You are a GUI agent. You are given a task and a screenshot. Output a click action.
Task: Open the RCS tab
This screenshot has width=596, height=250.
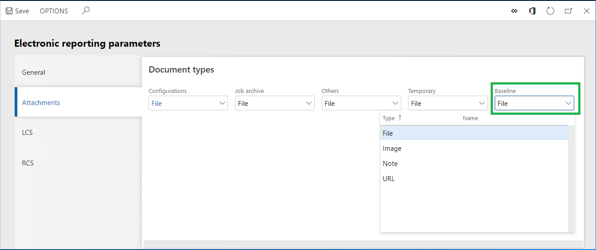pyautogui.click(x=28, y=163)
